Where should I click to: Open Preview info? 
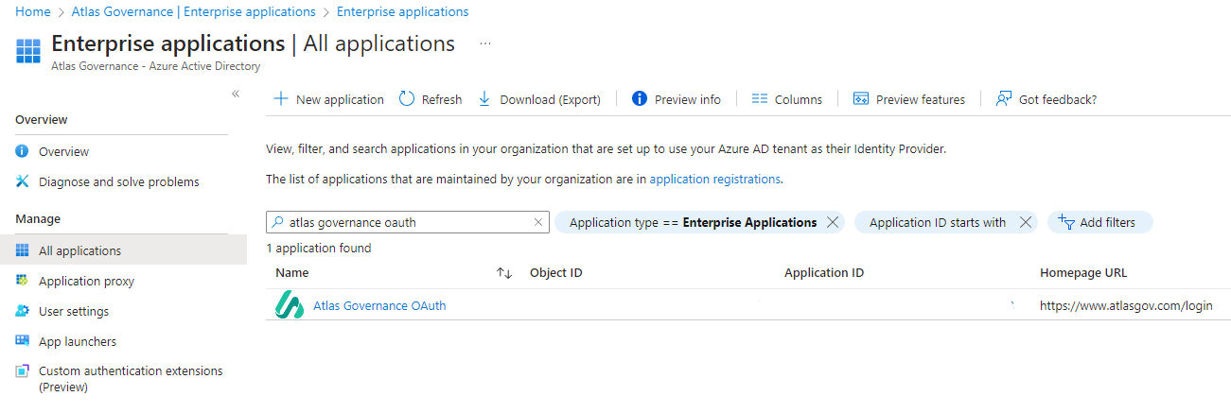(677, 99)
